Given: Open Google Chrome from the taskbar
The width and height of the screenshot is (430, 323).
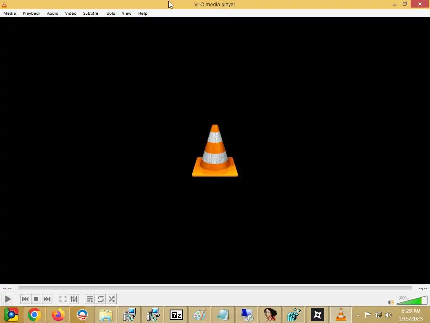Looking at the screenshot, I should 34,315.
